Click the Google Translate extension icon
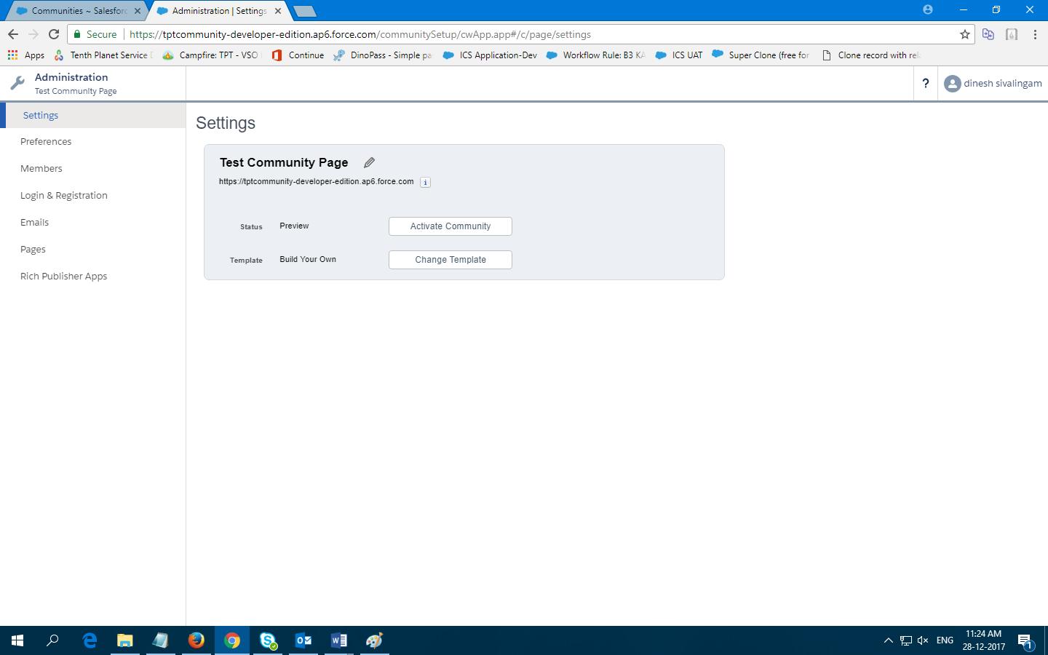 point(988,34)
